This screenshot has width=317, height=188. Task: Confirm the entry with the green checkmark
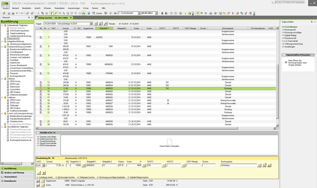[x=39, y=173]
